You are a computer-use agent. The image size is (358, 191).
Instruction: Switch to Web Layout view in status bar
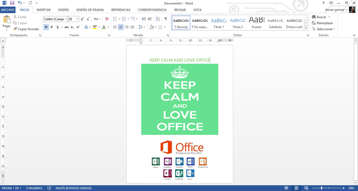[306, 188]
